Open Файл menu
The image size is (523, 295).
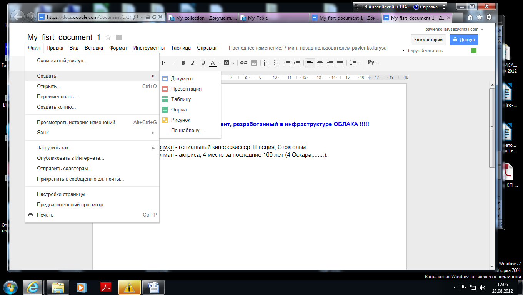pos(34,48)
